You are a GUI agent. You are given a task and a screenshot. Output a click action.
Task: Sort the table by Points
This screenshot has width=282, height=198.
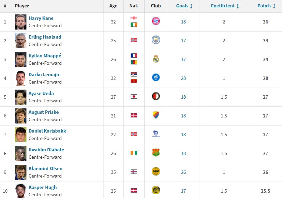pyautogui.click(x=266, y=6)
